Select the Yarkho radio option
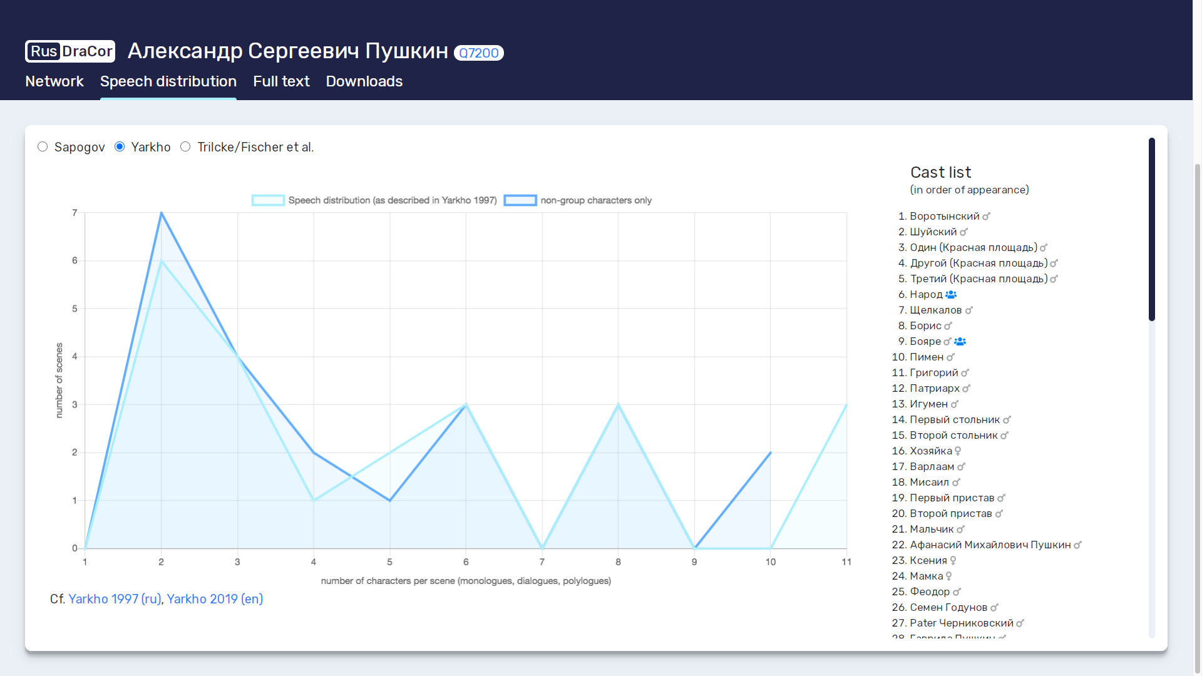Viewport: 1202px width, 676px height. click(x=120, y=146)
